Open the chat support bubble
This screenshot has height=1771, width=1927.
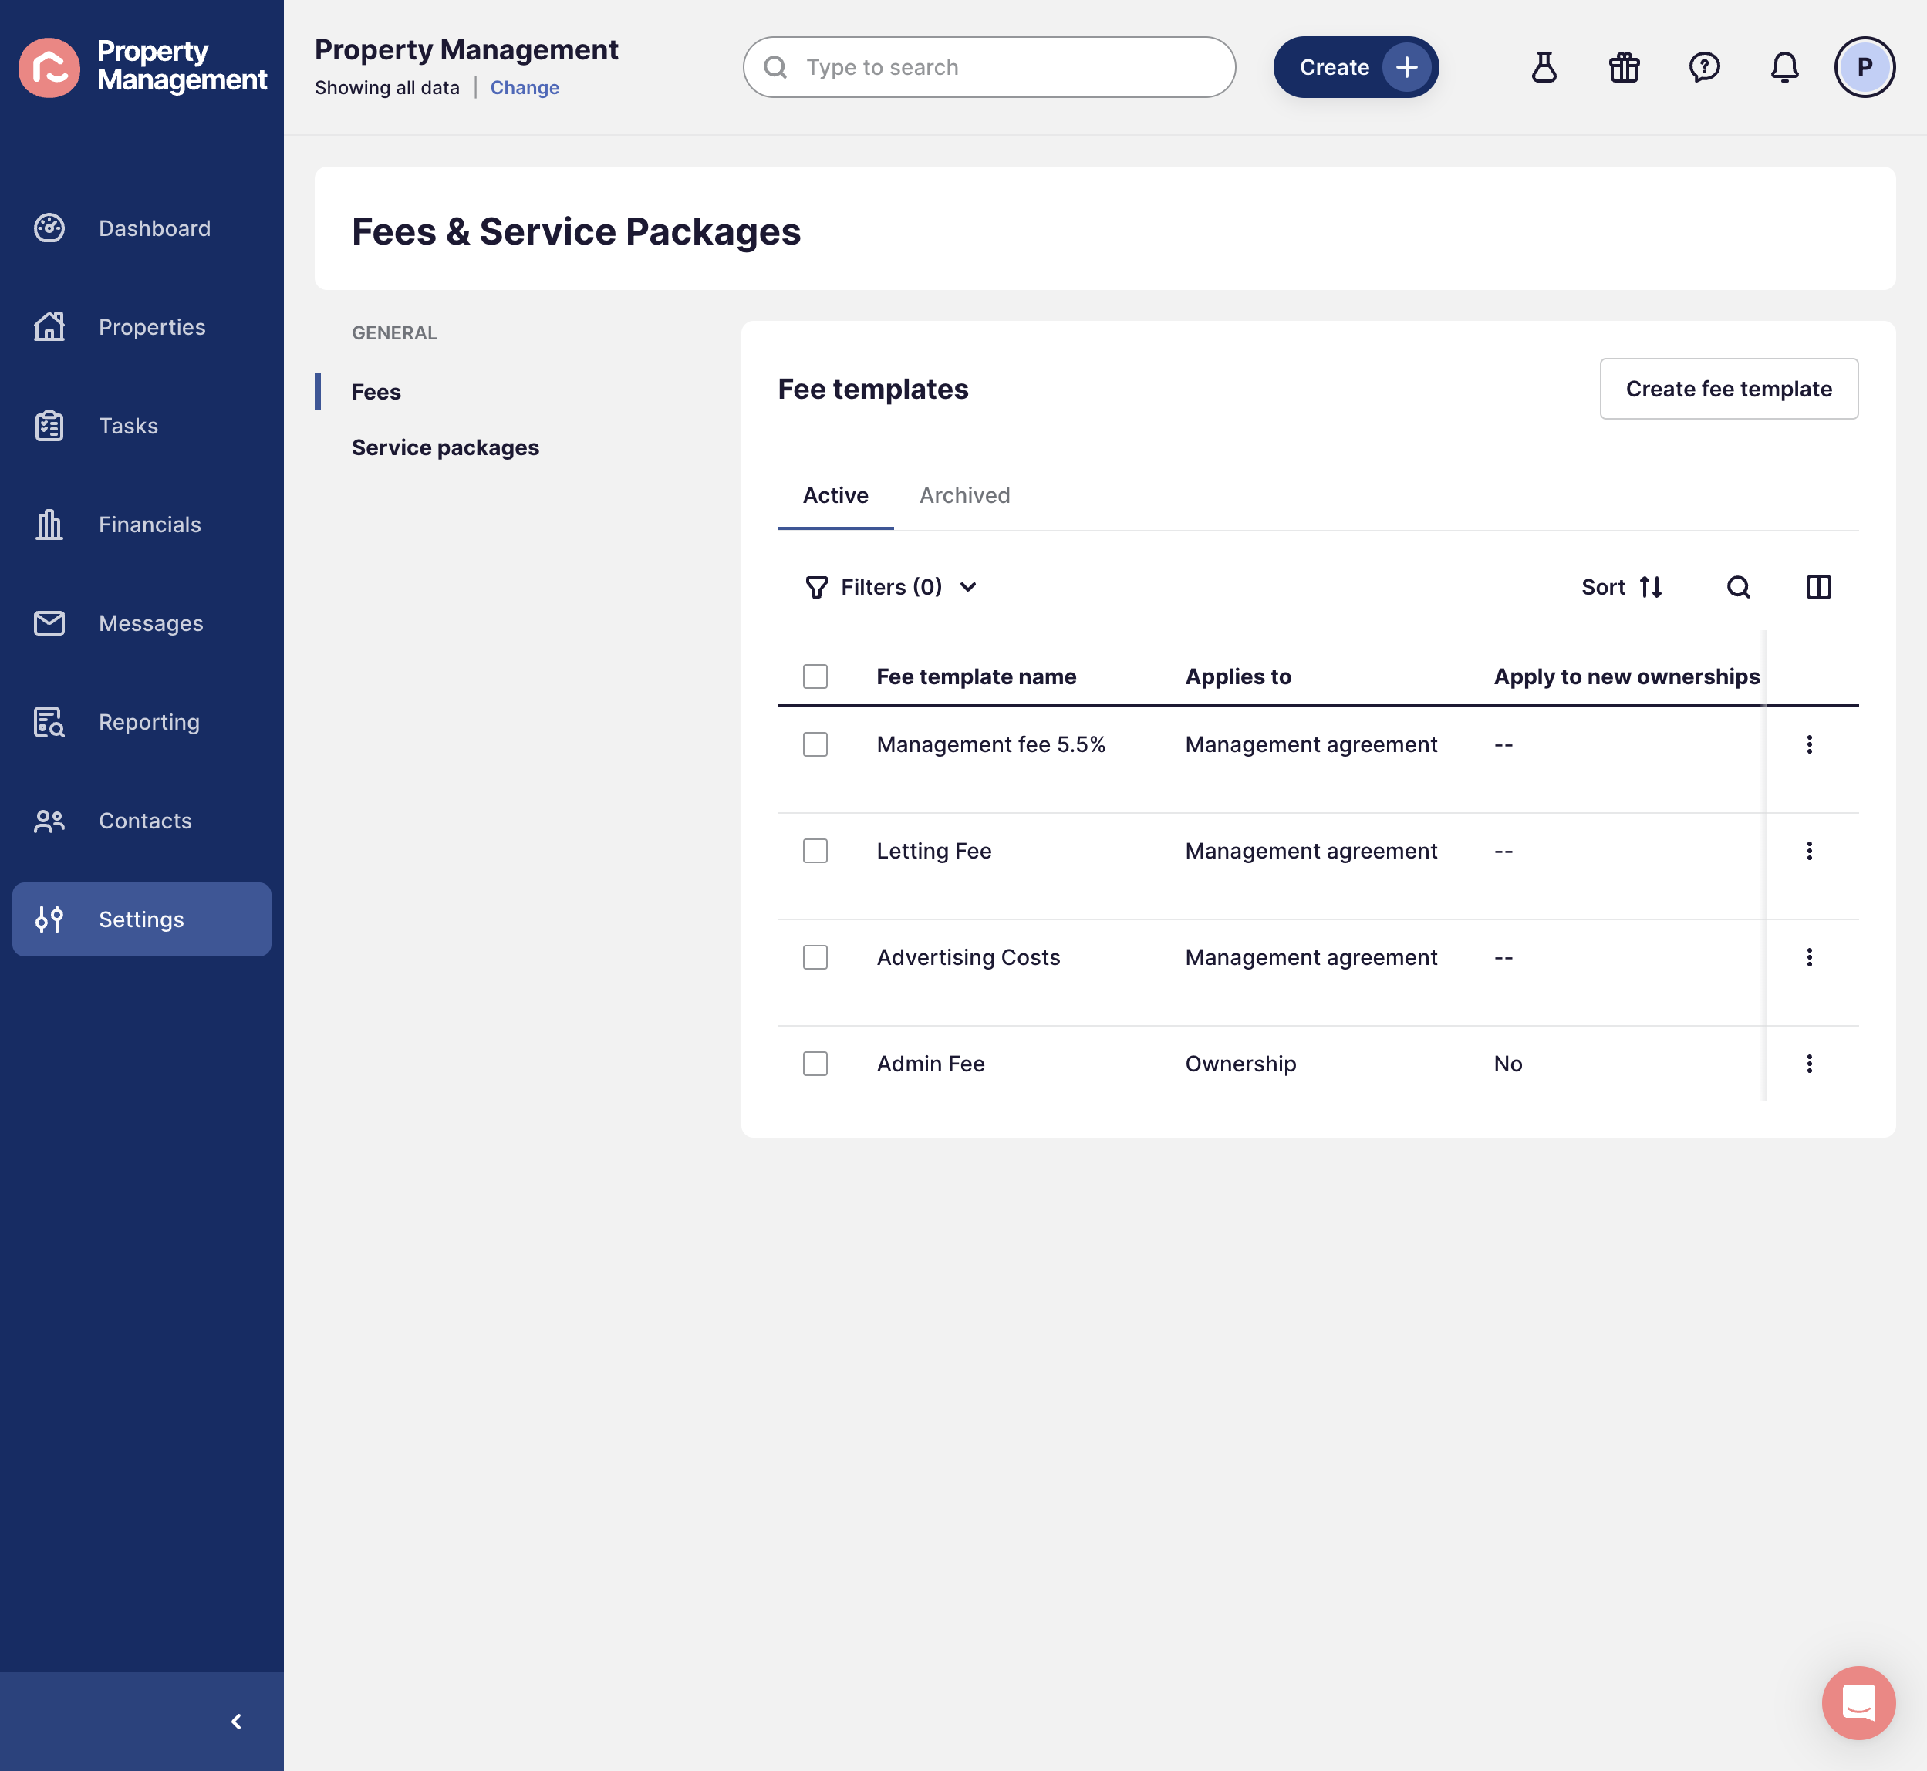[x=1858, y=1703]
